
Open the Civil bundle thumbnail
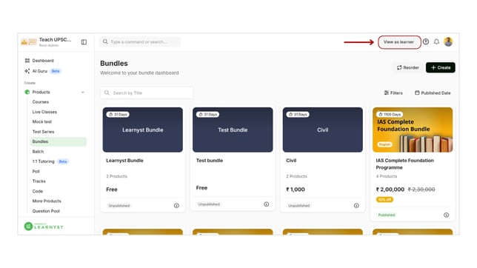323,130
